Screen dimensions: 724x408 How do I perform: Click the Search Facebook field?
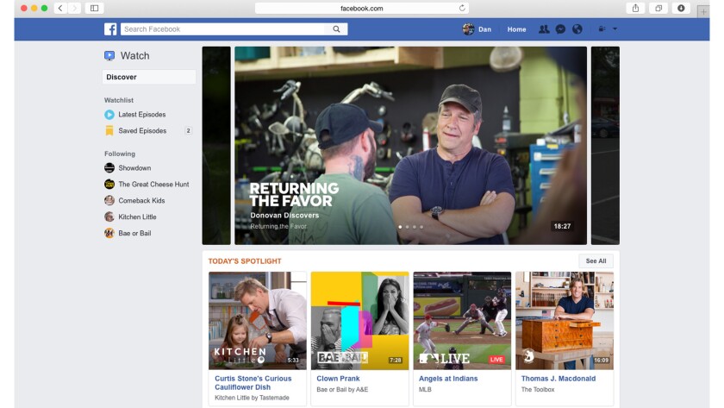click(223, 29)
